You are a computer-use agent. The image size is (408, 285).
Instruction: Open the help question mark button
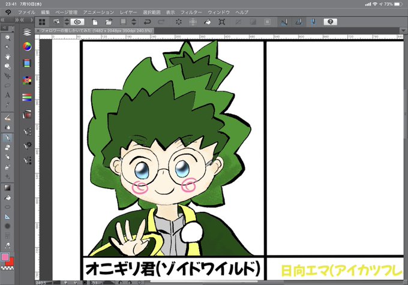tap(330, 22)
